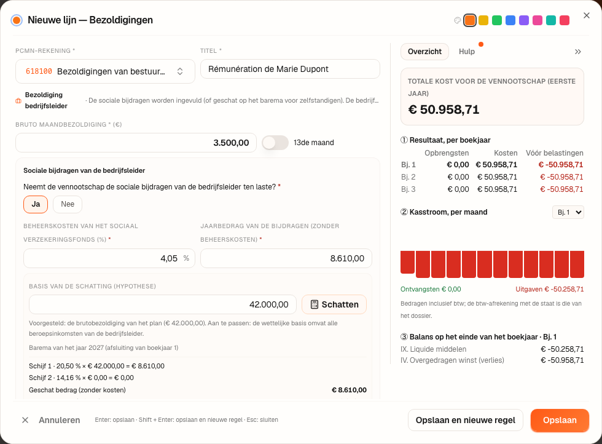Select the blue color swatch

[x=510, y=20]
